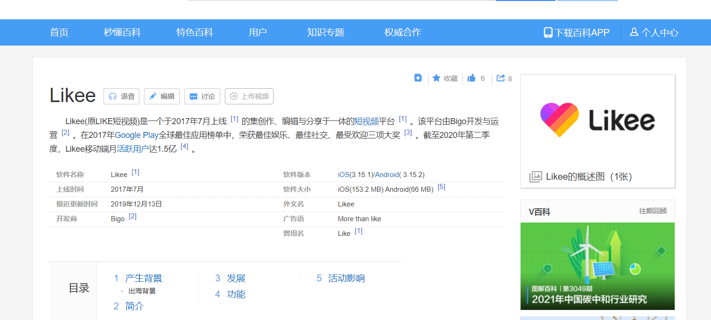Click the share count 8

click(x=510, y=79)
